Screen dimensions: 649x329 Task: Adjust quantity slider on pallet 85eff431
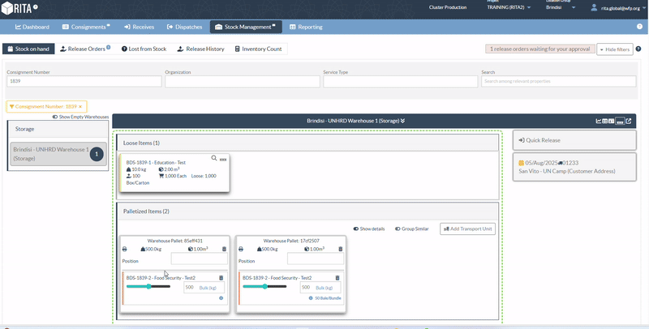click(149, 286)
